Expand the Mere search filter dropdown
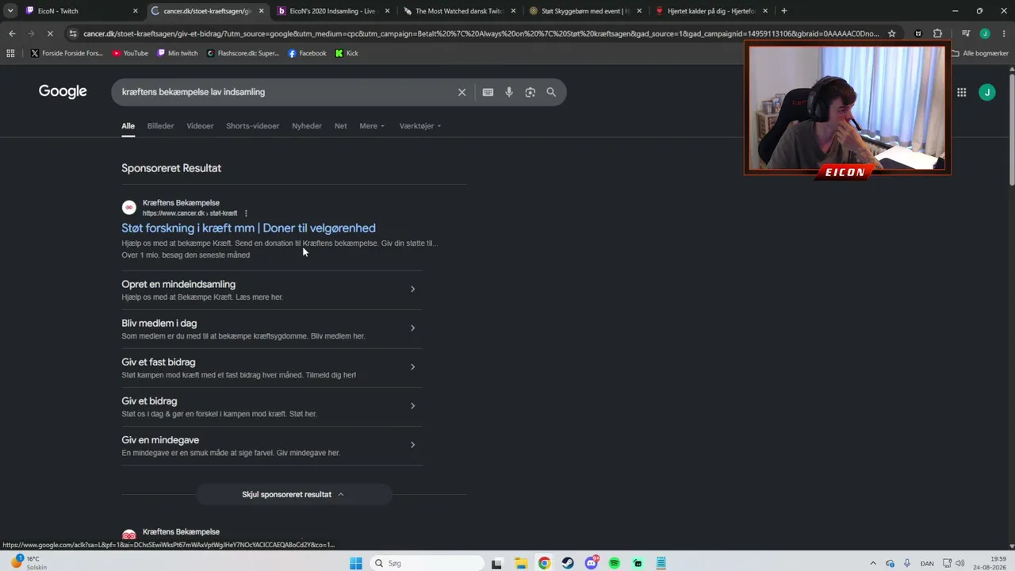The width and height of the screenshot is (1015, 571). tap(372, 126)
